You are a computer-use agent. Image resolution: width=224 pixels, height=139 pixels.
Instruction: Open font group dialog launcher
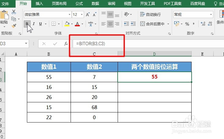97,34
